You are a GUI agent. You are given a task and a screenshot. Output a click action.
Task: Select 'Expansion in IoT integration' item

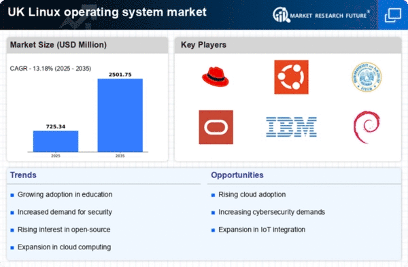(262, 230)
